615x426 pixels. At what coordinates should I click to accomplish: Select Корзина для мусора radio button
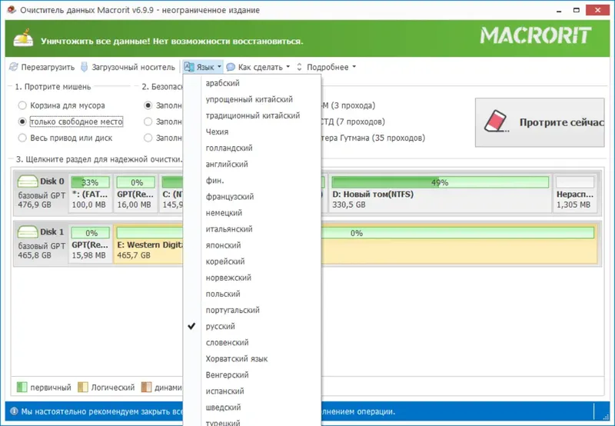22,105
